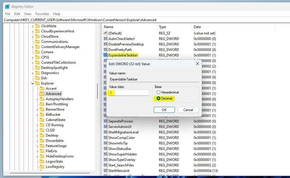Select the BamThrottling key in tree
Image resolution: width=290 pixels, height=178 pixels.
57,104
